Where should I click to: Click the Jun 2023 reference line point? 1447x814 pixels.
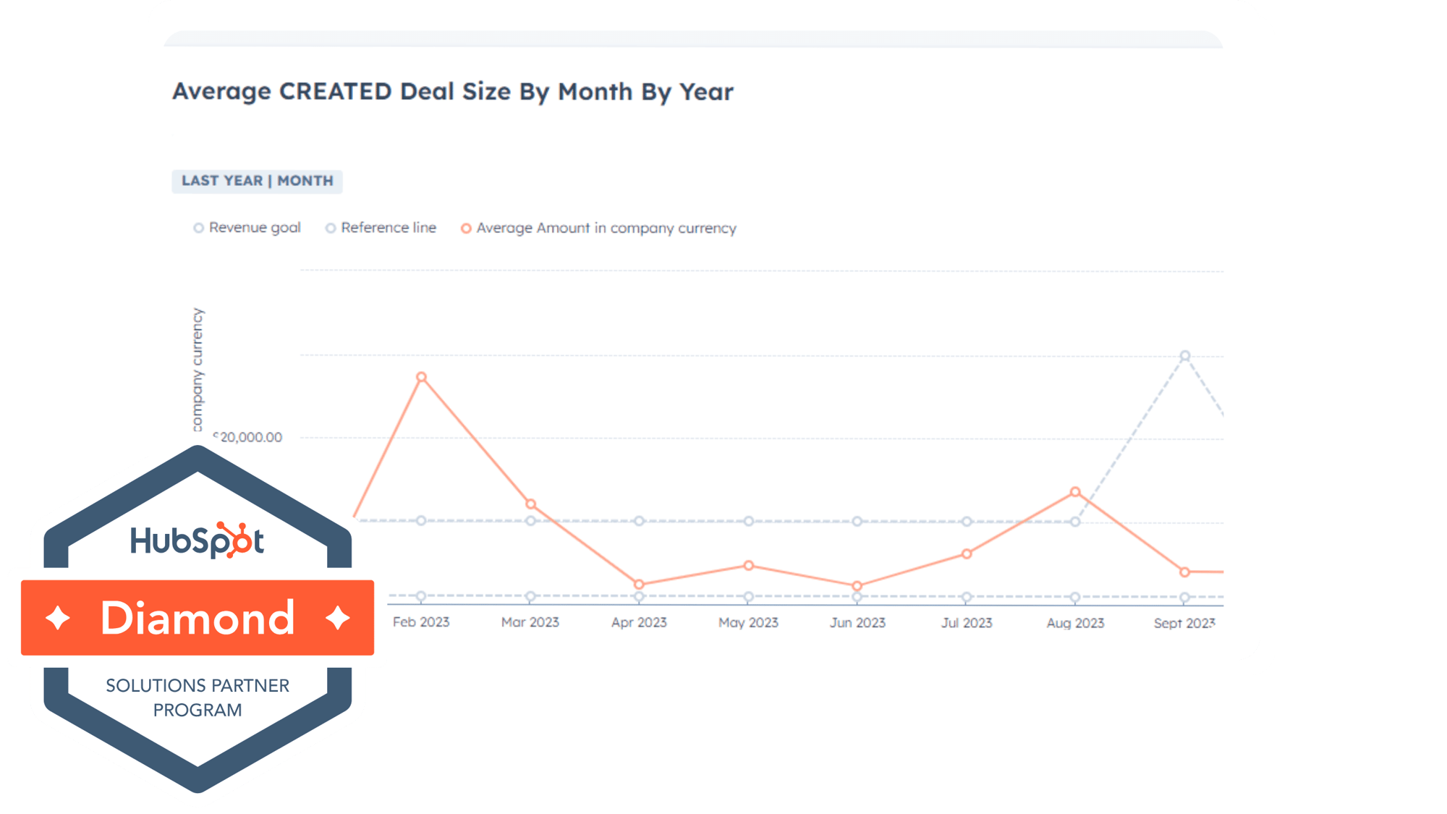(857, 597)
